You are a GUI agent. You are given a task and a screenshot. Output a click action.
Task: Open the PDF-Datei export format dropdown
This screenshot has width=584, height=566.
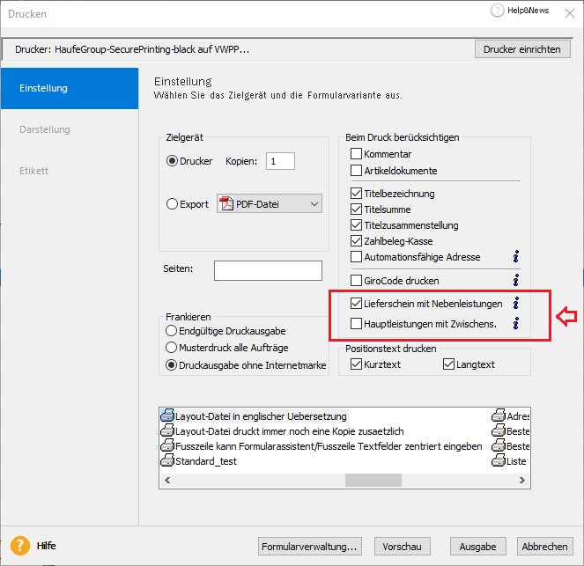(270, 203)
